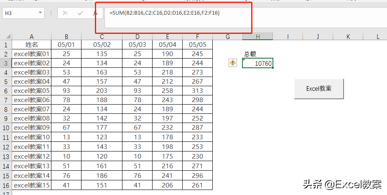Select column A header
Screen dimensions: 387x195
(32, 36)
